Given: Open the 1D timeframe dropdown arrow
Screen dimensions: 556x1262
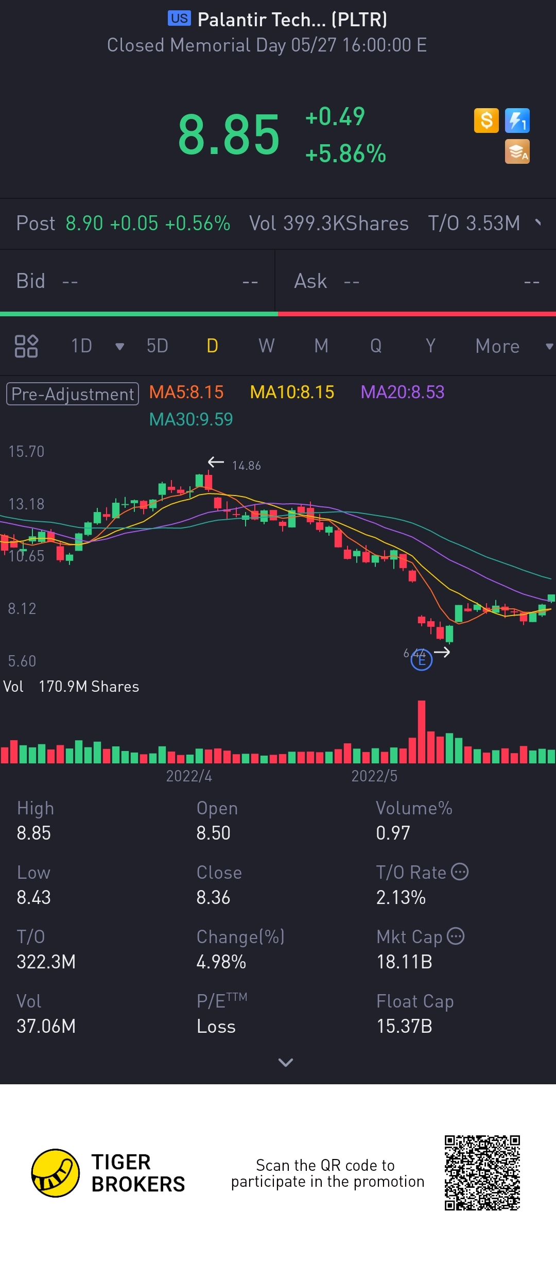Looking at the screenshot, I should [x=120, y=347].
